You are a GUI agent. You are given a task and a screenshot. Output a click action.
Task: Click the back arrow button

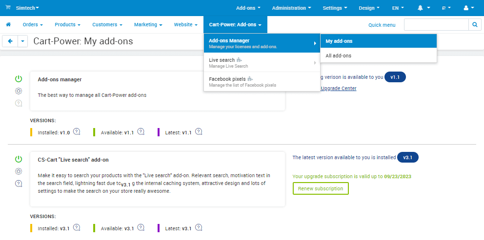[10, 41]
